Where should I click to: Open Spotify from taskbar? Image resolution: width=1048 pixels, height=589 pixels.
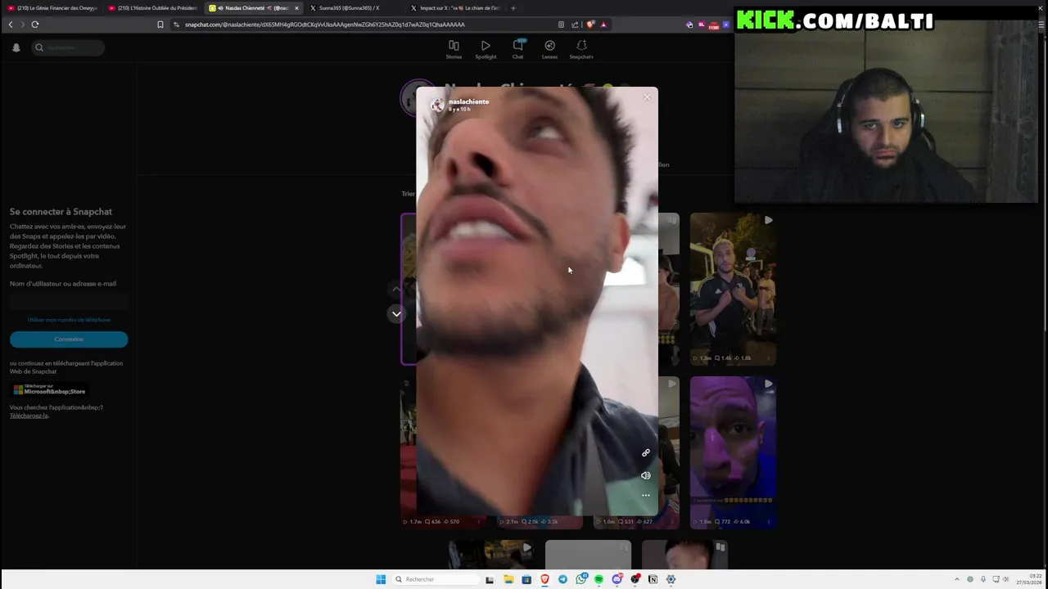599,579
